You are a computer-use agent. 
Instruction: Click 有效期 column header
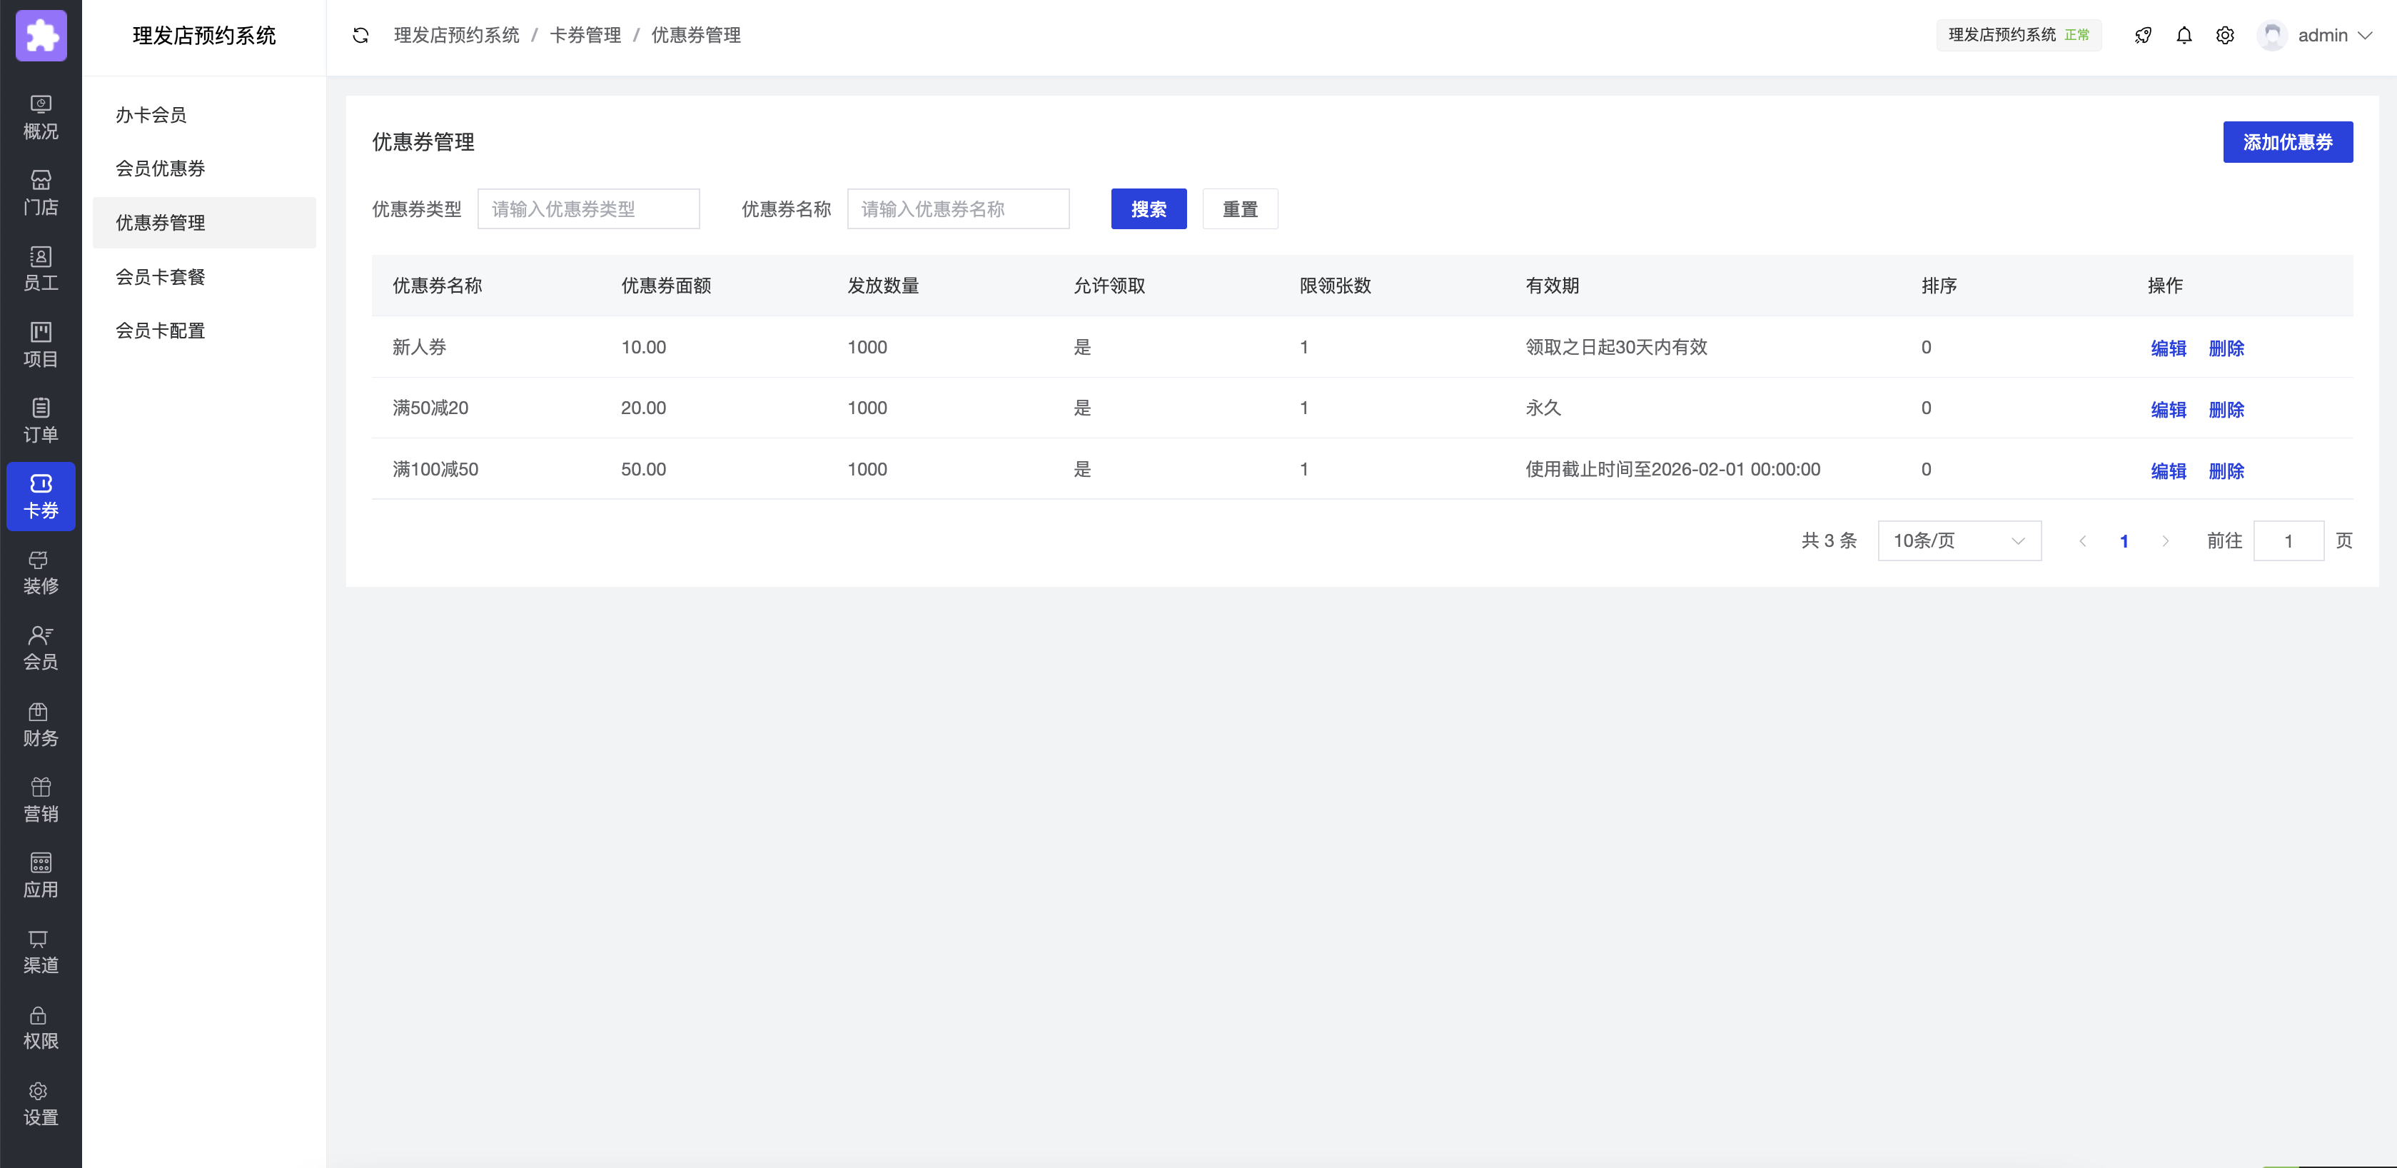(x=1552, y=286)
